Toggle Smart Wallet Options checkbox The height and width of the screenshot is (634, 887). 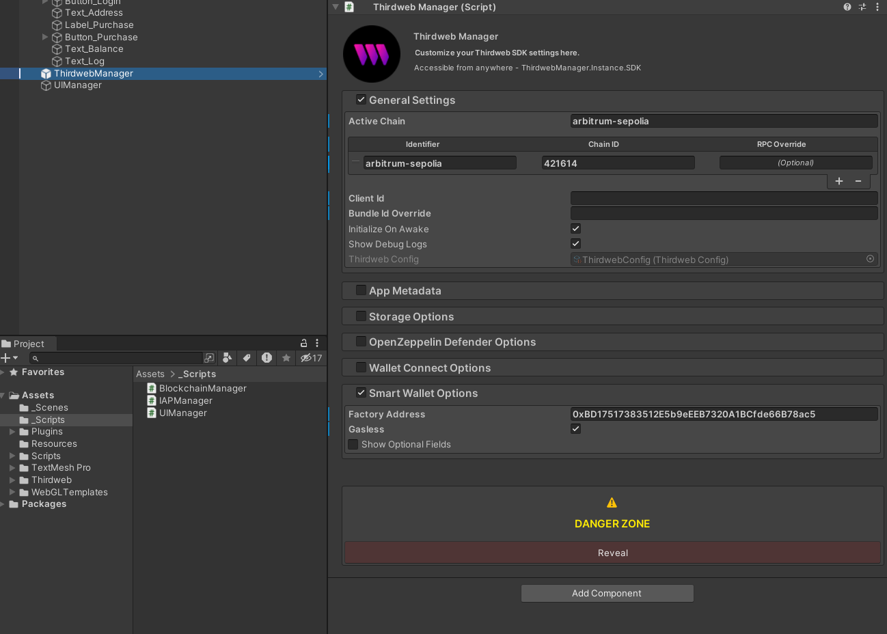click(x=361, y=393)
